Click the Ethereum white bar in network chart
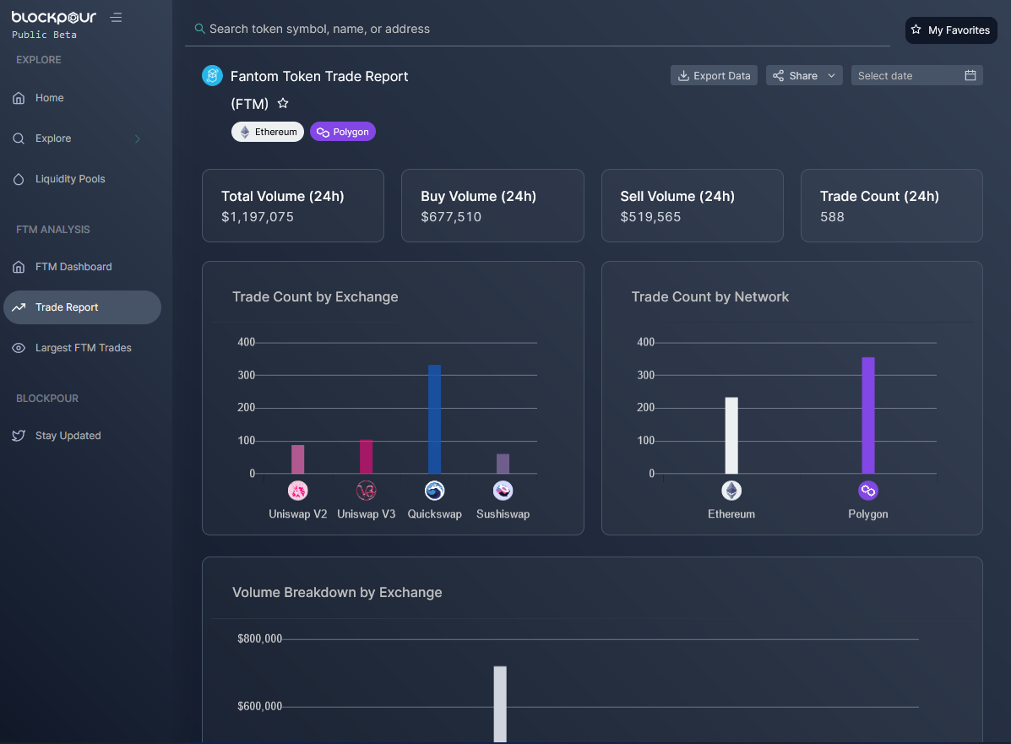 [731, 436]
